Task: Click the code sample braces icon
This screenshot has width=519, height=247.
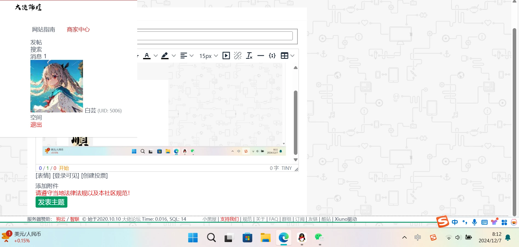Action: pyautogui.click(x=272, y=56)
